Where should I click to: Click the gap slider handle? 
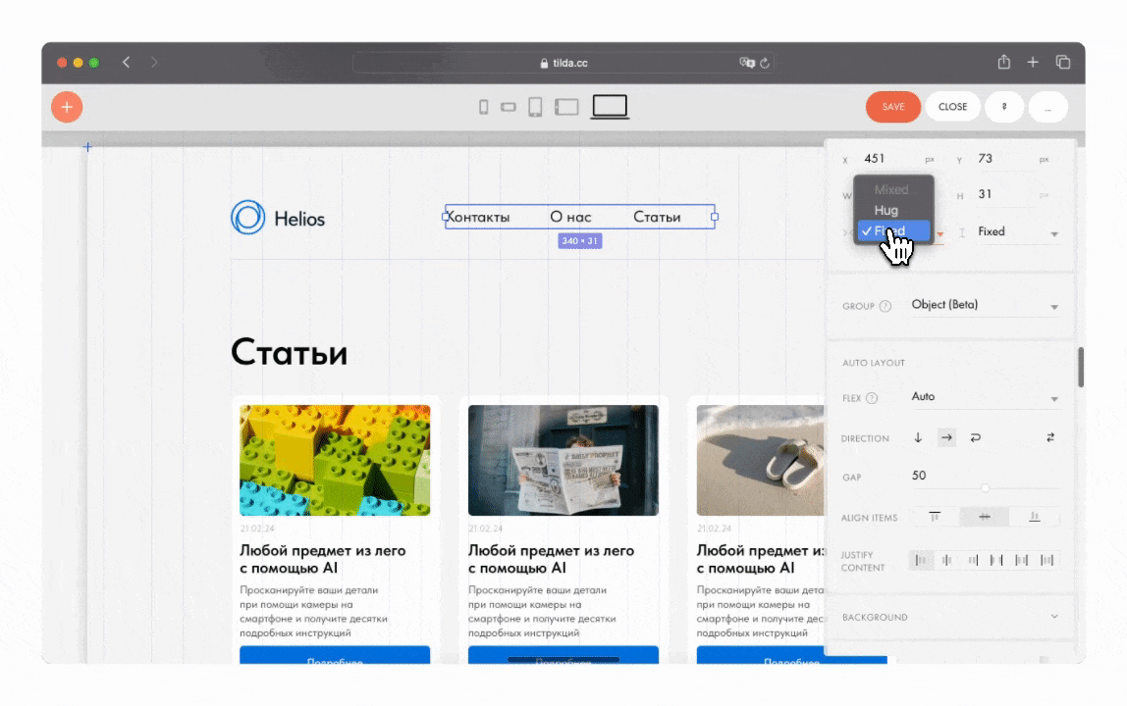click(986, 488)
